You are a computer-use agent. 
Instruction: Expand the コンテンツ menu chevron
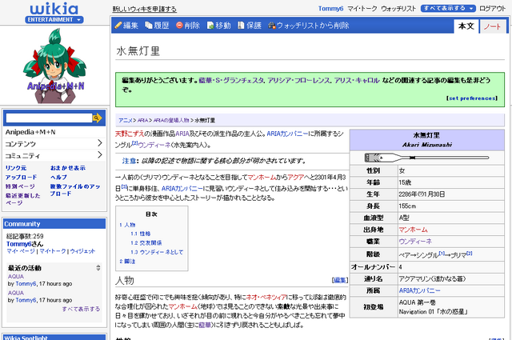pyautogui.click(x=100, y=143)
